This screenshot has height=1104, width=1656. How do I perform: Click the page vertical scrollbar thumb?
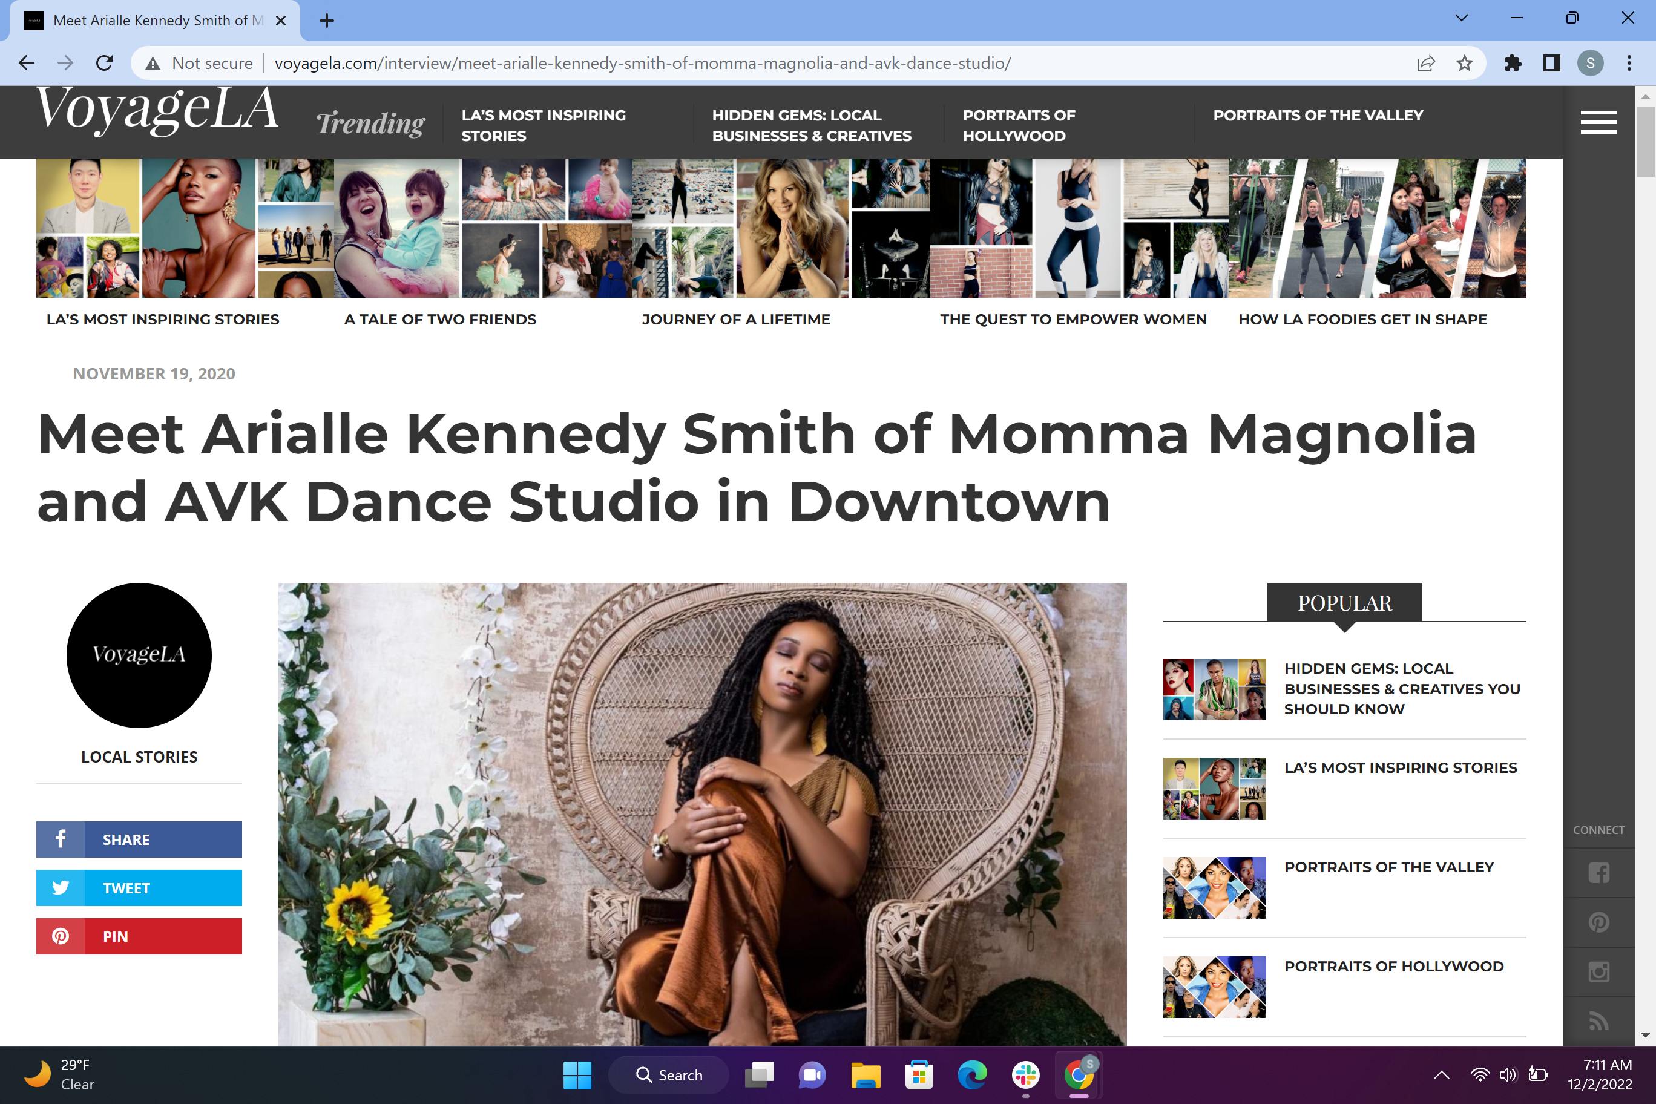click(1644, 141)
